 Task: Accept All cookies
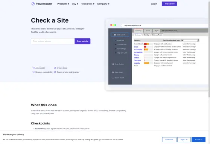(198, 139)
